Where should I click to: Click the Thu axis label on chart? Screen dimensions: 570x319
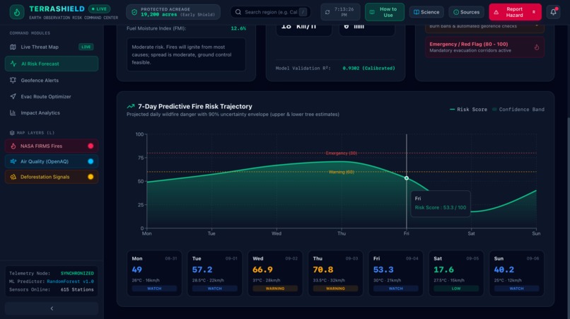(x=342, y=233)
